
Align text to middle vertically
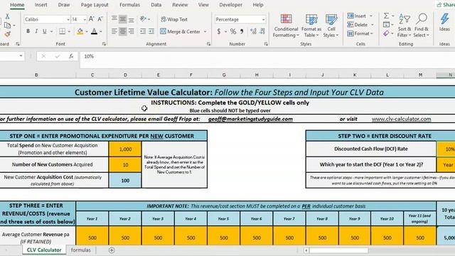point(123,19)
